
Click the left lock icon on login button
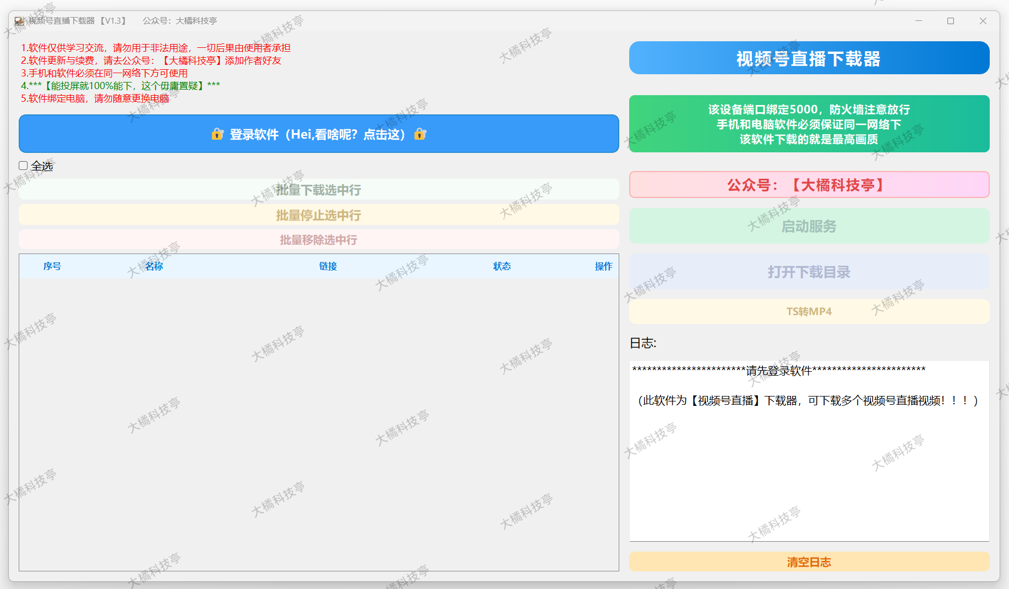tap(217, 134)
